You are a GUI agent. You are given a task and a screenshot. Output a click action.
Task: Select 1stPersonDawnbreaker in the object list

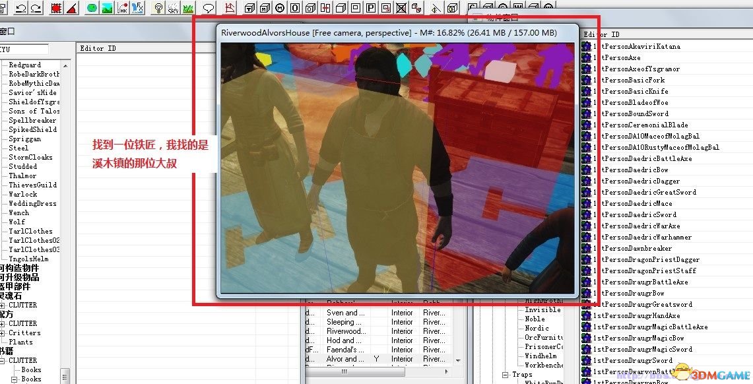click(632, 249)
